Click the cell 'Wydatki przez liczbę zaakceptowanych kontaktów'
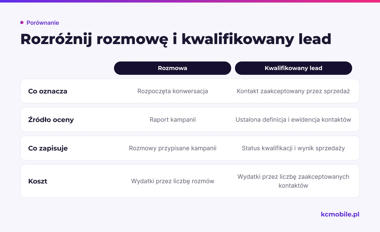The image size is (380, 232). [x=293, y=181]
